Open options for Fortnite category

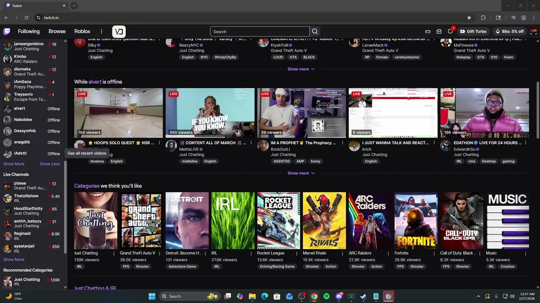434,253
